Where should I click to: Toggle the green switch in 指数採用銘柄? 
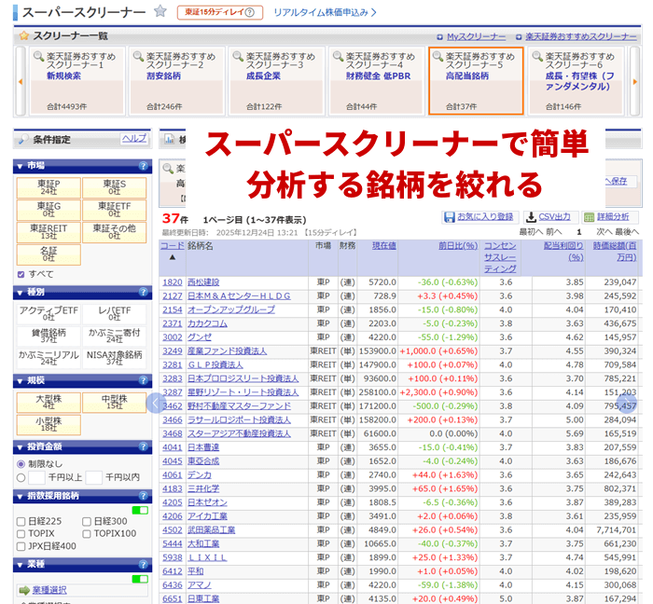coord(140,511)
